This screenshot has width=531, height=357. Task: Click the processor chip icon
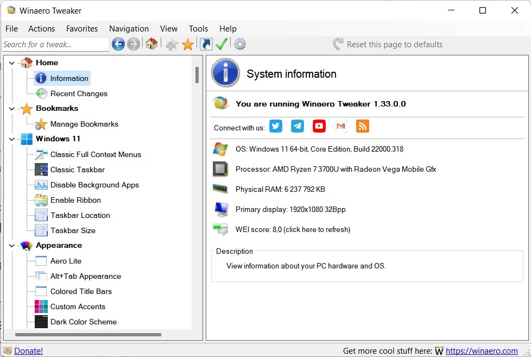[x=220, y=169]
